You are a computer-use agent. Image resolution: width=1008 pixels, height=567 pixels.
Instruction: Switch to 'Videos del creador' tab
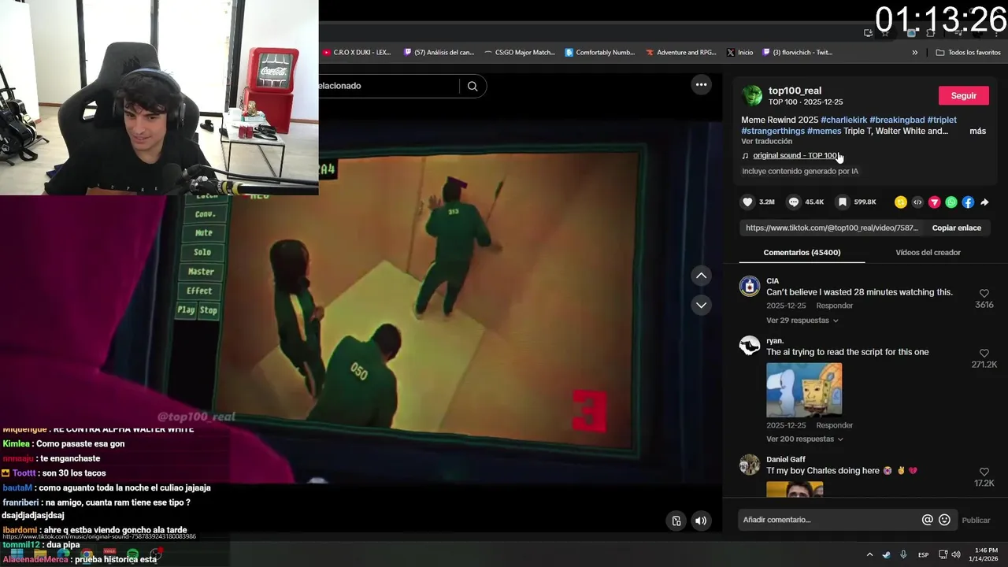coord(928,253)
